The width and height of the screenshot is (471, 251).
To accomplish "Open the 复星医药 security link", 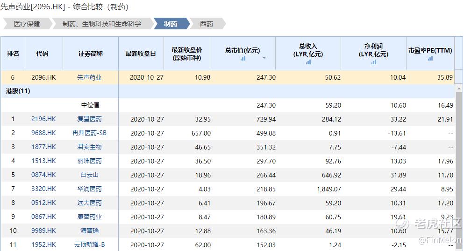I will click(89, 119).
